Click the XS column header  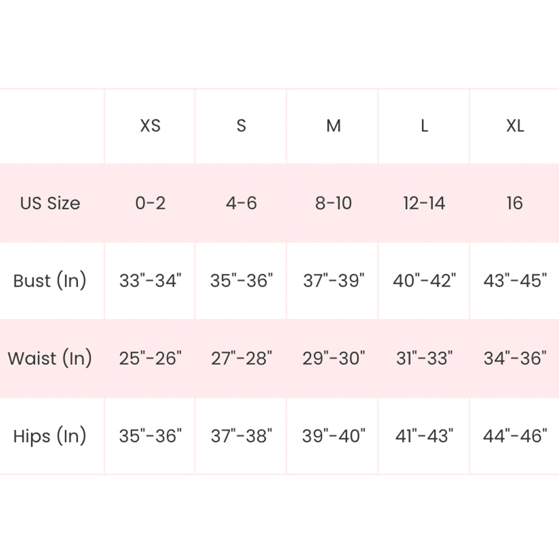150,126
